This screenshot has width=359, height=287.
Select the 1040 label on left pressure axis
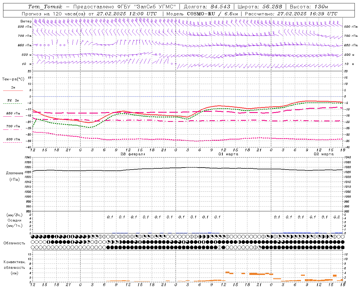click(x=27, y=158)
